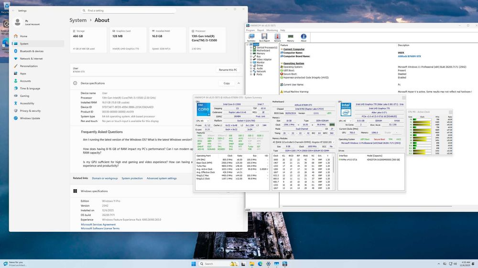This screenshot has height=268, width=478.
Task: Open System protection link
Action: 132,178
